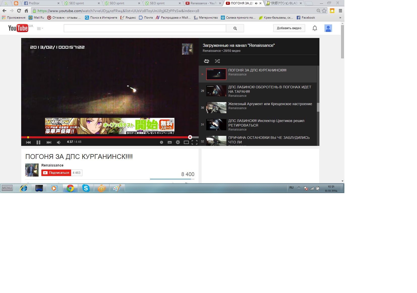This screenshot has width=417, height=293.
Task: Go forward in browser
Action: pos(12,11)
